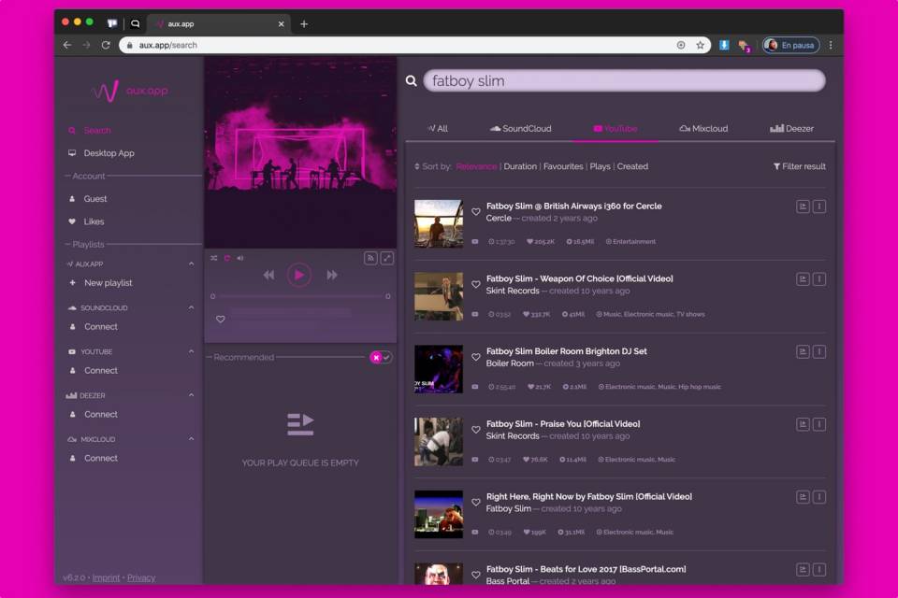Create a New playlist
Viewport: 898px width, 598px height.
click(101, 283)
